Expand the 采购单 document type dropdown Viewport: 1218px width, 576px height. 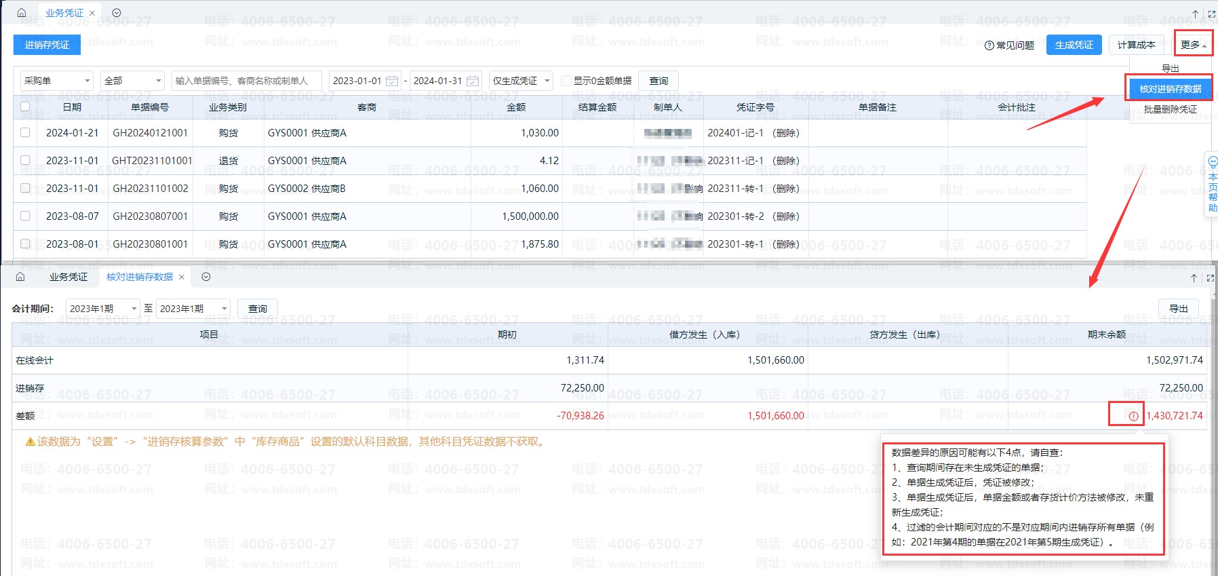pos(56,81)
